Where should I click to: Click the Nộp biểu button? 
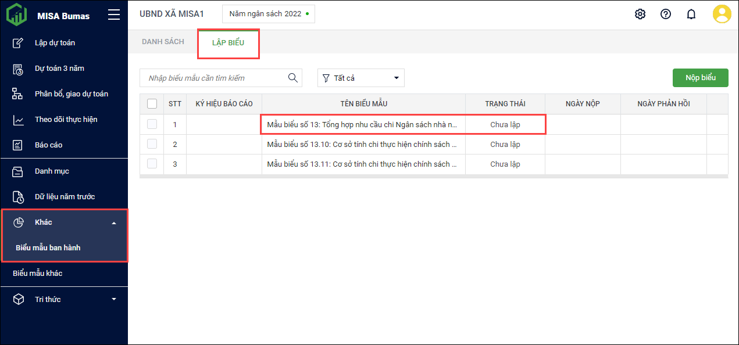coord(700,78)
